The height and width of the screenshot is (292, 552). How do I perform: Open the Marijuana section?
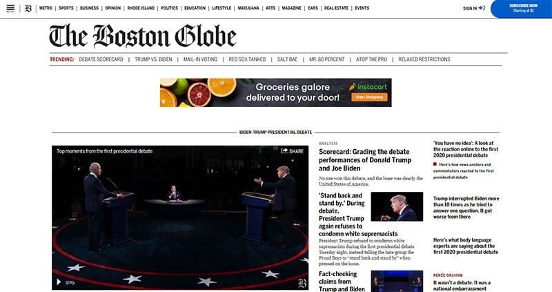coord(248,8)
